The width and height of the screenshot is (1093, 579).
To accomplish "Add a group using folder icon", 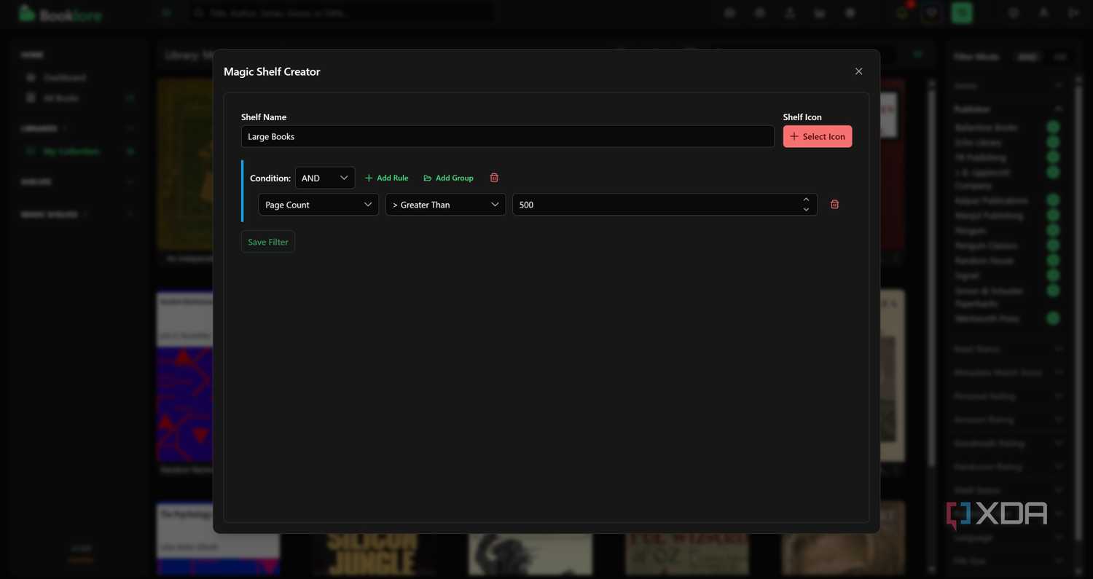I will tap(448, 178).
